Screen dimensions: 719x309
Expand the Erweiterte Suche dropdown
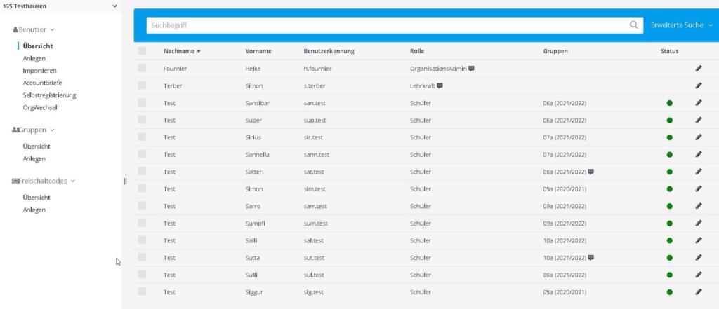tap(681, 25)
